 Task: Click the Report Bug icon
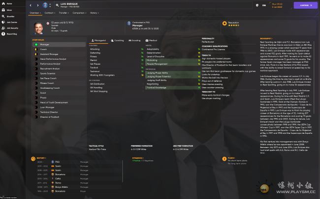(3, 34)
